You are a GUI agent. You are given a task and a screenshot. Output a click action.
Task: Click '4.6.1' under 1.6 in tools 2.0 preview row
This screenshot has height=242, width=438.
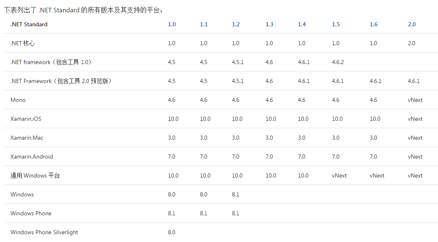(x=375, y=81)
